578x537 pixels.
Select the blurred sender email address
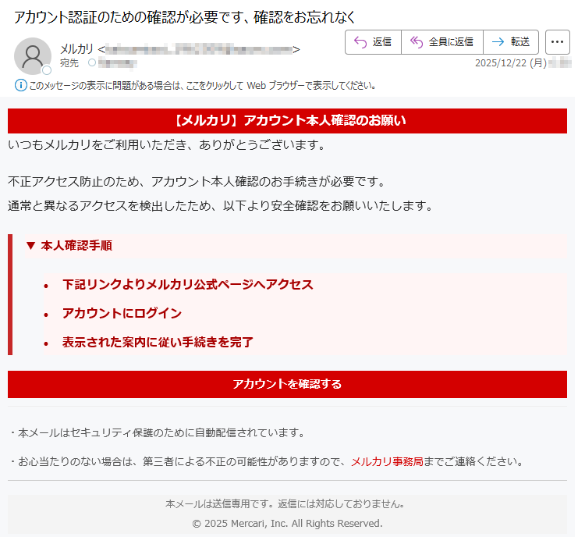point(199,50)
